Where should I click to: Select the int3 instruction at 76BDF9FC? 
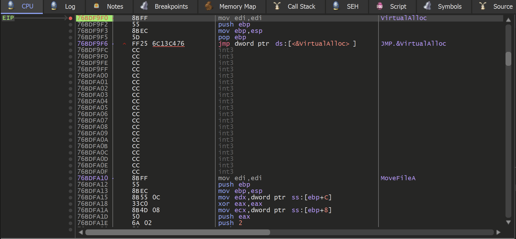[226, 50]
